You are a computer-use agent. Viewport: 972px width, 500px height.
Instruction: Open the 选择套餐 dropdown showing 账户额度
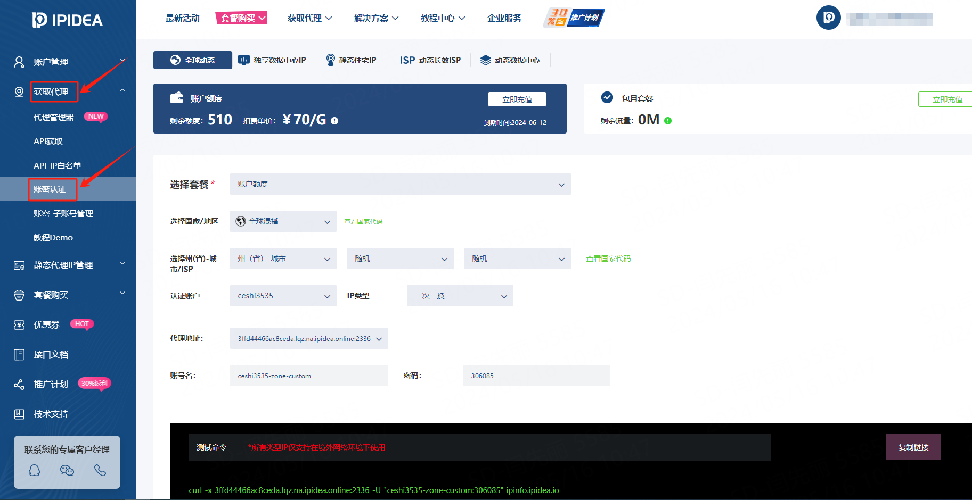coord(399,184)
